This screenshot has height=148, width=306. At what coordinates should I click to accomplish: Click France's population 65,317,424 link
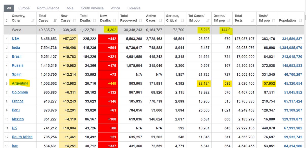coord(293,101)
